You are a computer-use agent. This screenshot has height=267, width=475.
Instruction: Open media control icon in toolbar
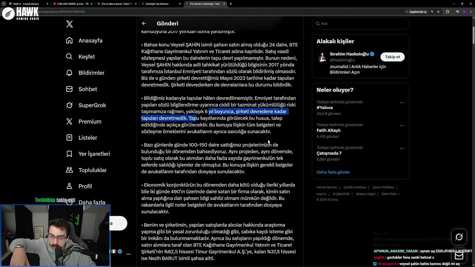tap(458, 12)
